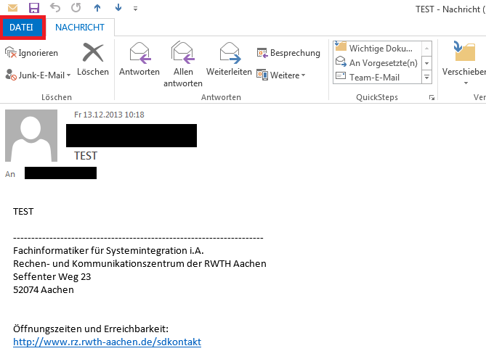Click the sender's contact photo placeholder
The height and width of the screenshot is (359, 486).
pos(31,136)
